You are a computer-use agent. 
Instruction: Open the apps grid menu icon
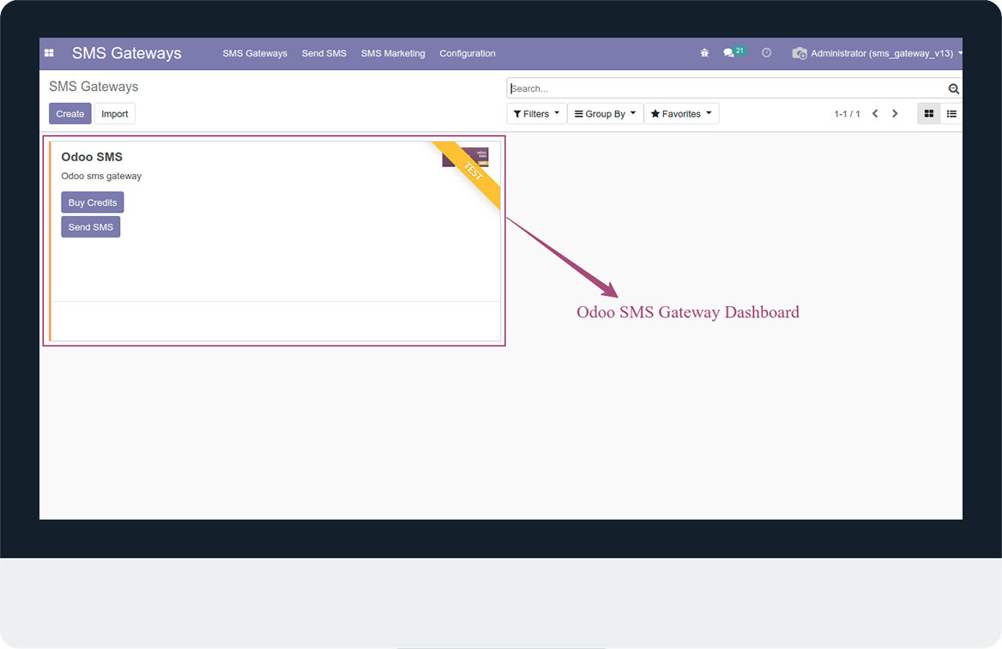[49, 53]
